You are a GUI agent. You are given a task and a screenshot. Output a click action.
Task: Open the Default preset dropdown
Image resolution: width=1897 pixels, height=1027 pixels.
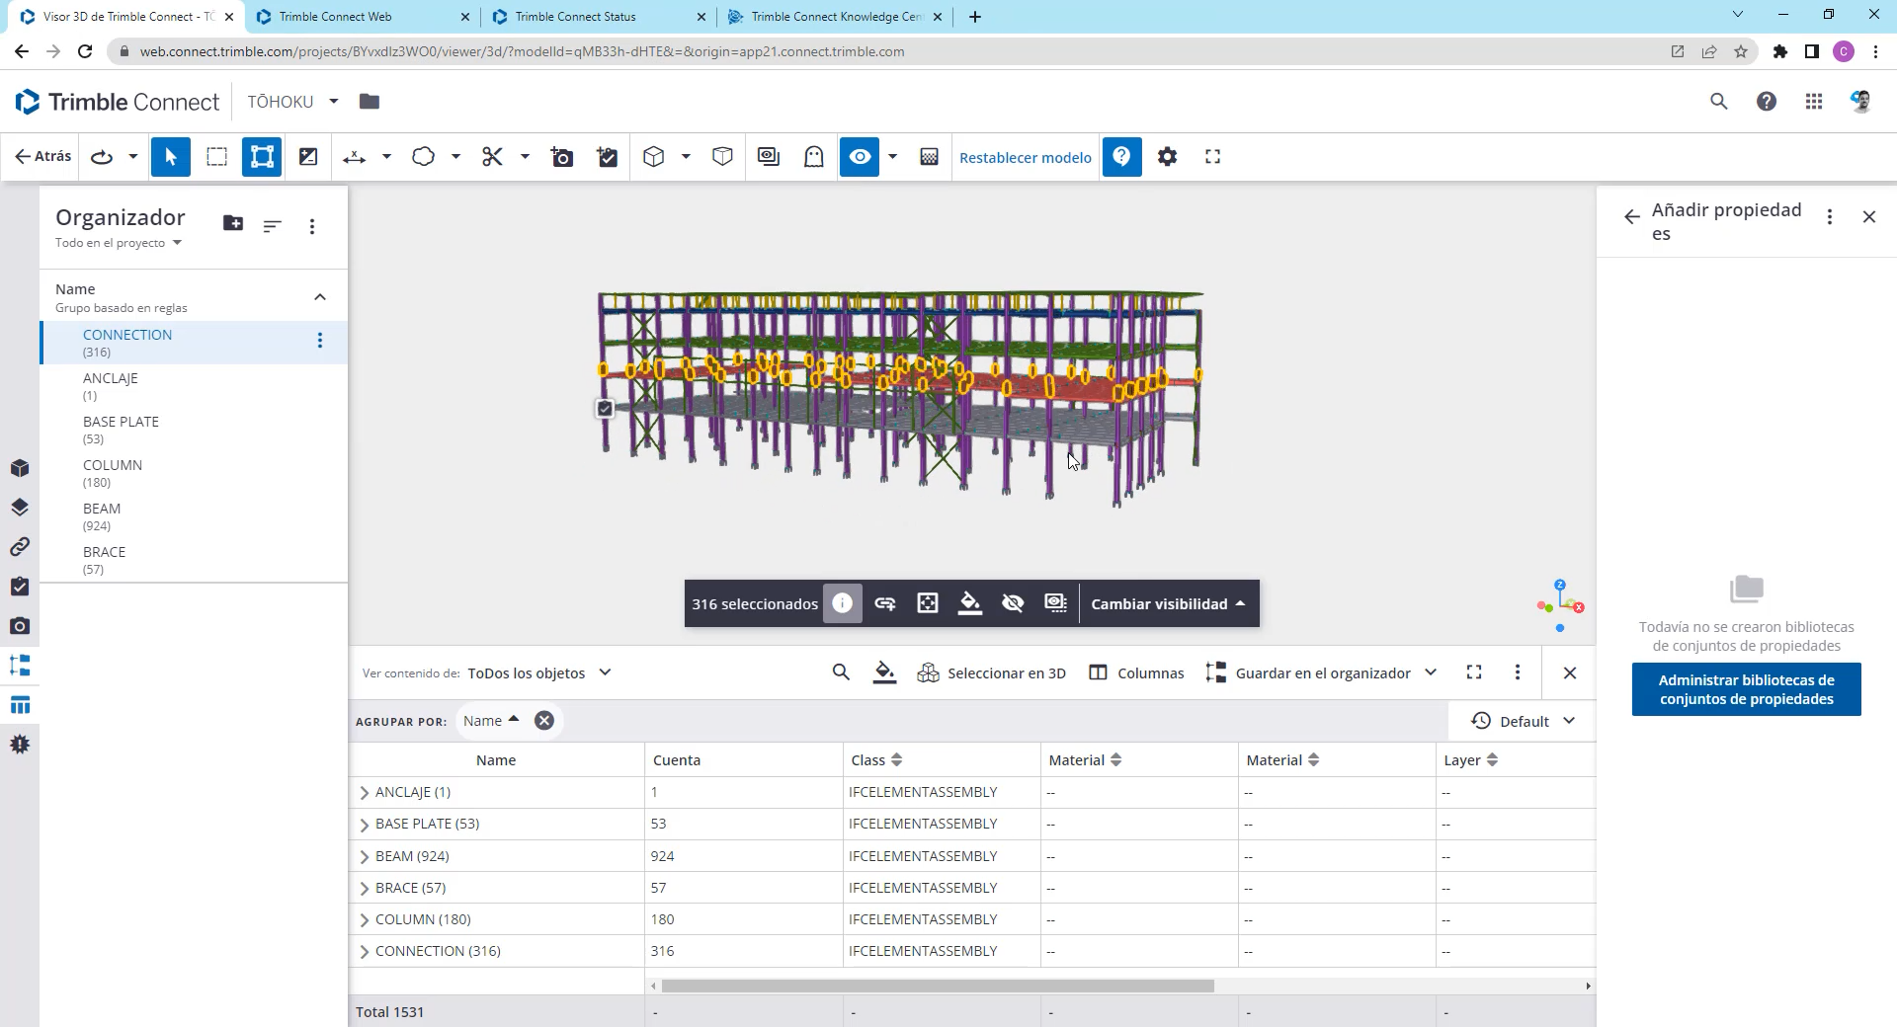click(x=1523, y=721)
